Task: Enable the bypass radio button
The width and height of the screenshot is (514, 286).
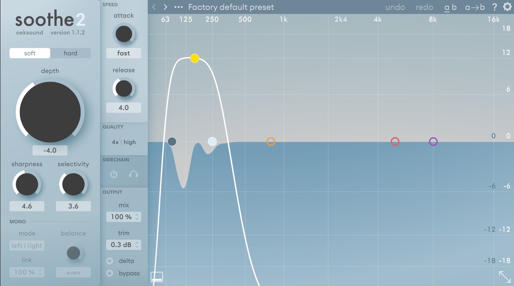Action: point(110,273)
